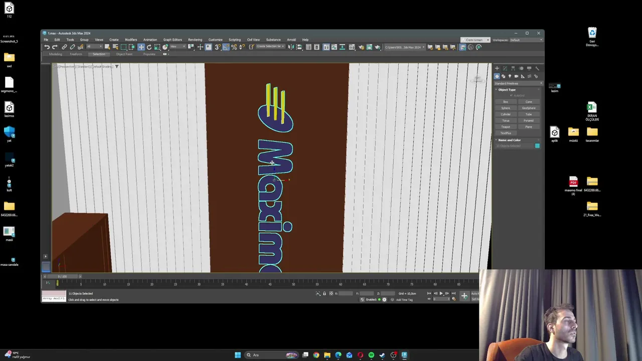Click the taskbar search box Ara
The width and height of the screenshot is (642, 361).
click(x=271, y=355)
